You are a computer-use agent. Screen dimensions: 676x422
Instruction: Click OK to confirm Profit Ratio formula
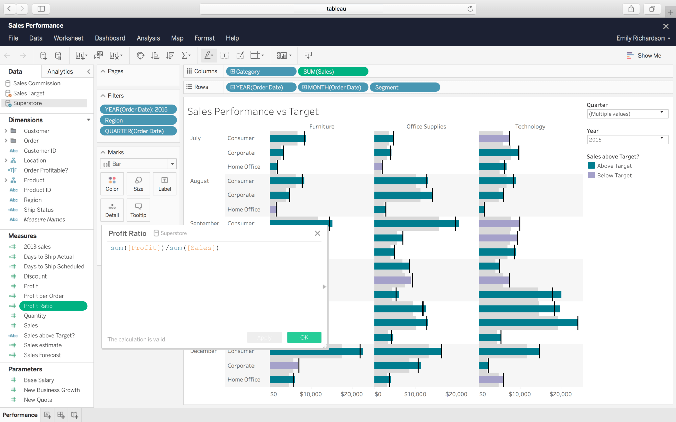tap(304, 337)
